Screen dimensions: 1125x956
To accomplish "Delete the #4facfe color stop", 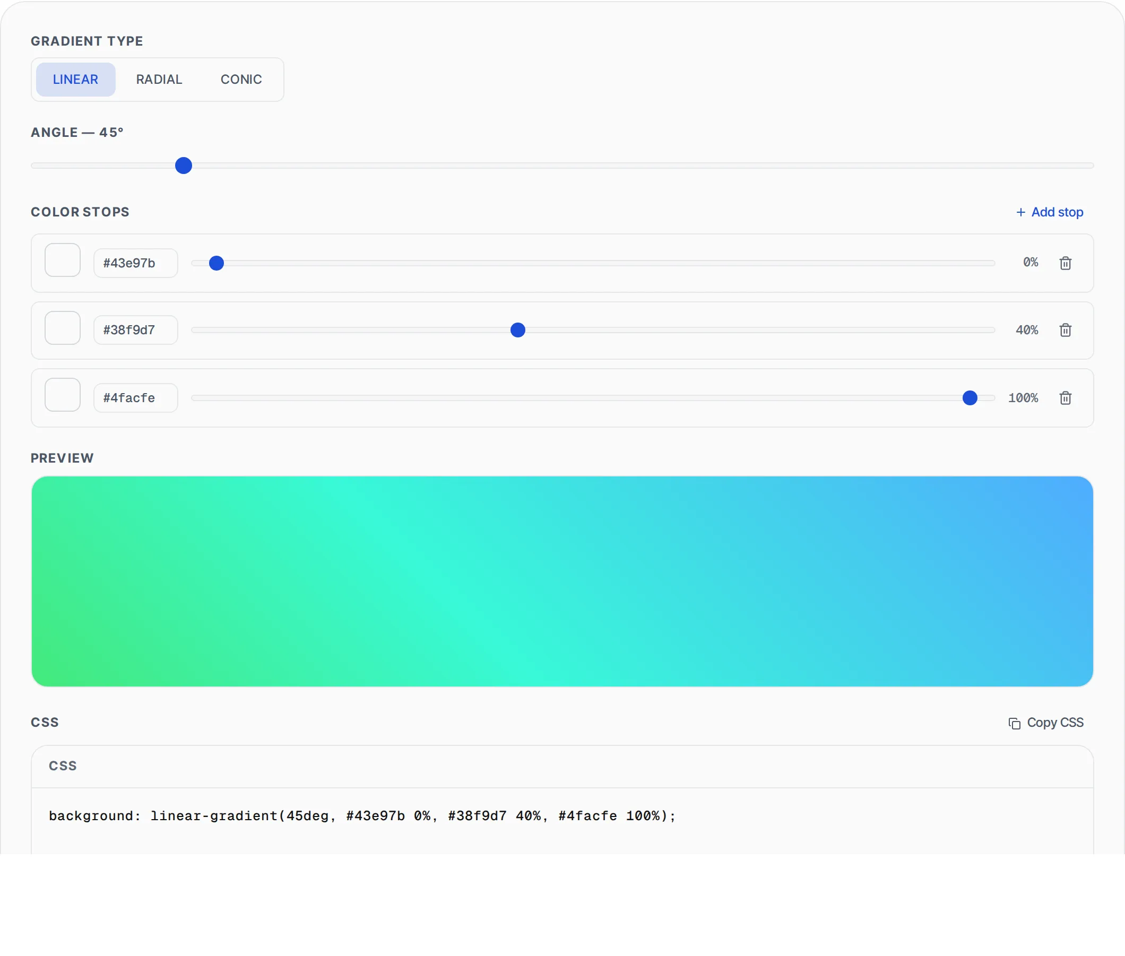I will click(x=1065, y=398).
